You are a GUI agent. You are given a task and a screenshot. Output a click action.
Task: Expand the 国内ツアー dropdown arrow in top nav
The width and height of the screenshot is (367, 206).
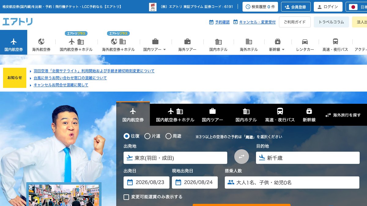coord(165,49)
